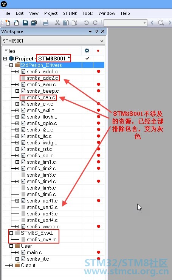Select stm8s_tim3.c in the tree
The image size is (172, 280).
click(41, 175)
